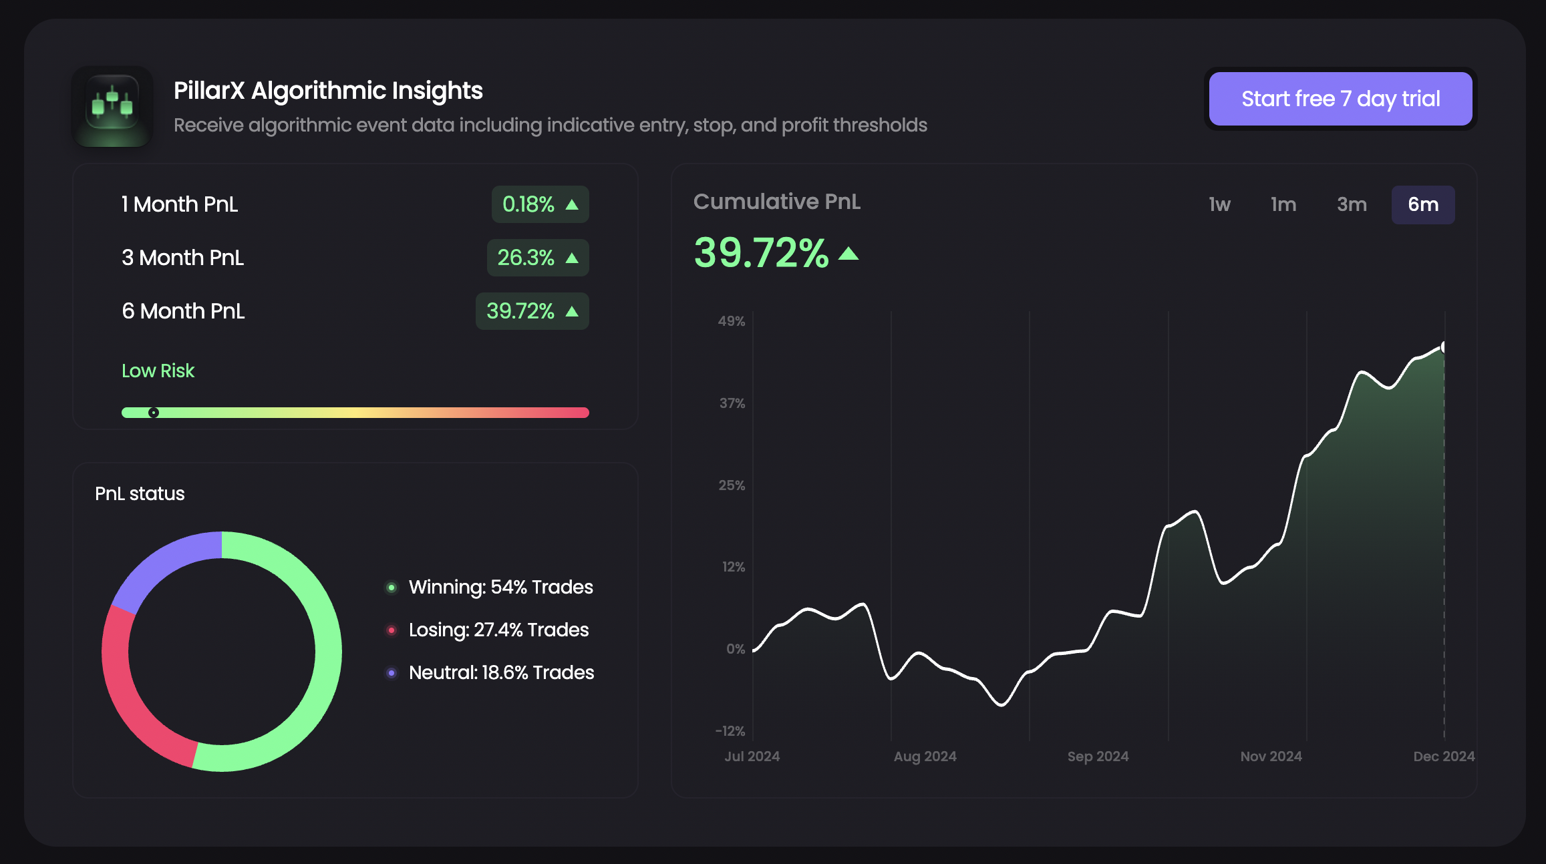Click the purple Neutral legend dot

click(392, 673)
